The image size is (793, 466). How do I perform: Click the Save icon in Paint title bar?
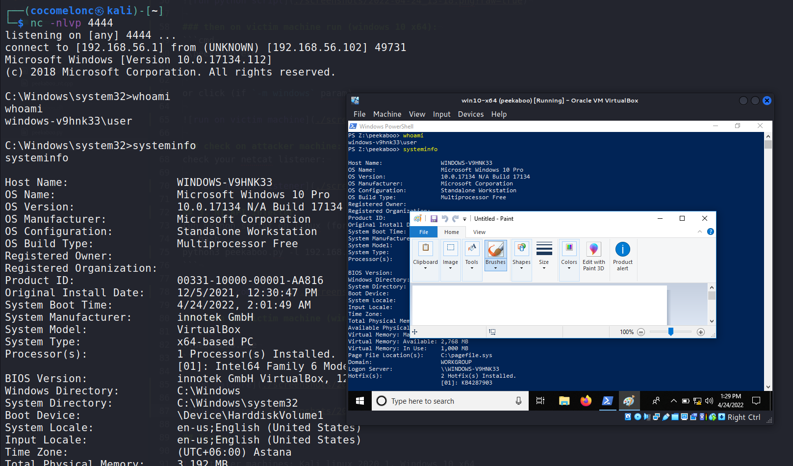(x=434, y=219)
